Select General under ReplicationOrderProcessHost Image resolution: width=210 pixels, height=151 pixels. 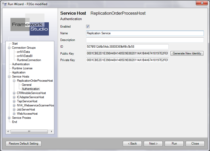pyautogui.click(x=27, y=85)
